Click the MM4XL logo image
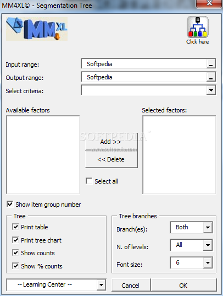Viewport: 223px width, 296px height. click(37, 29)
